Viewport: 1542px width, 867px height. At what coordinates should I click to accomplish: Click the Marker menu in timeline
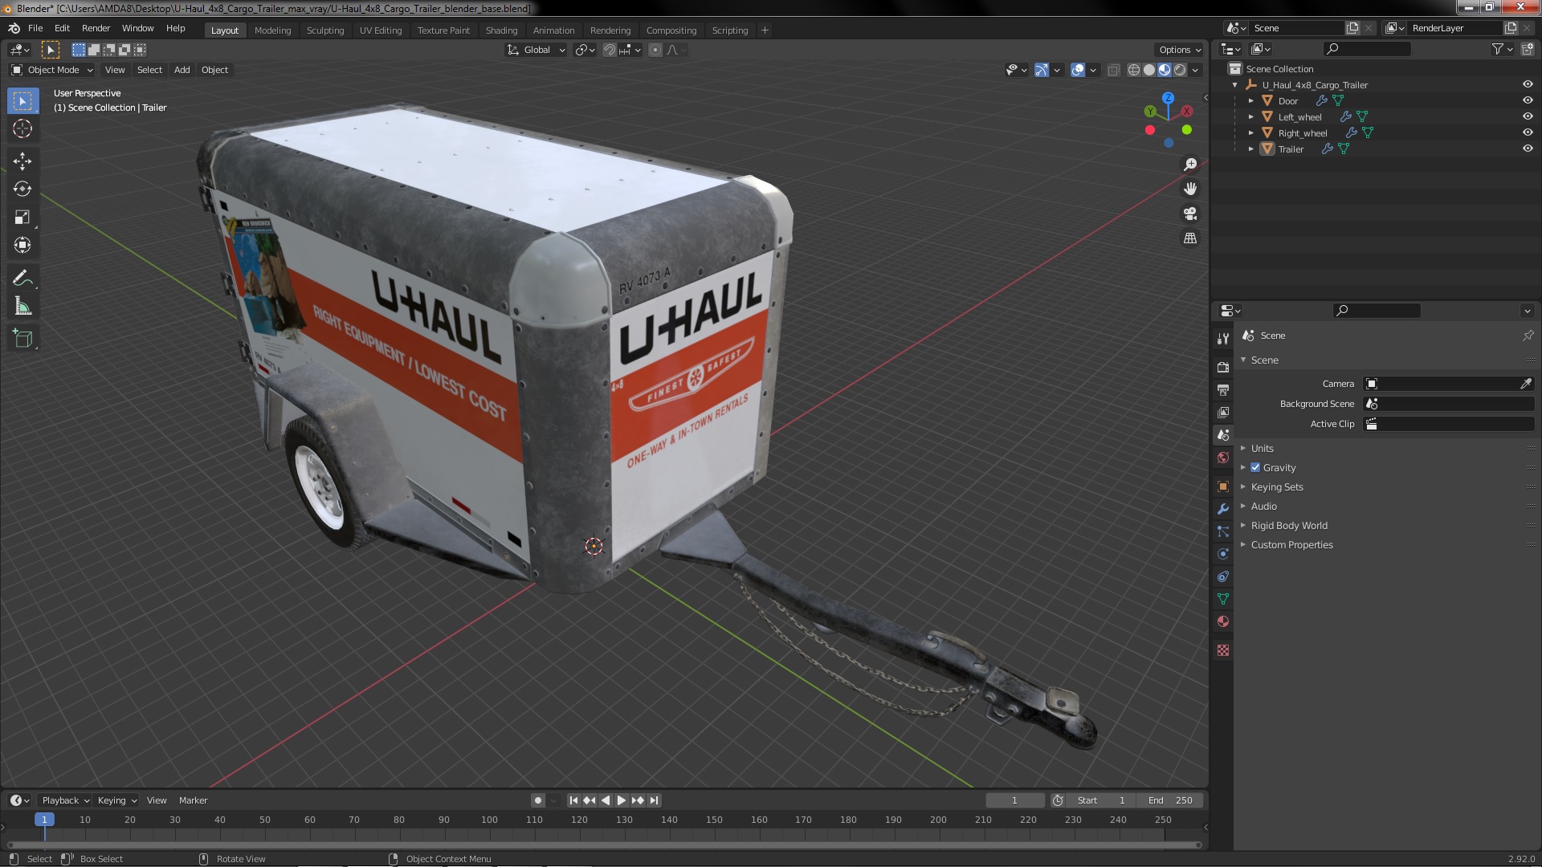click(193, 800)
